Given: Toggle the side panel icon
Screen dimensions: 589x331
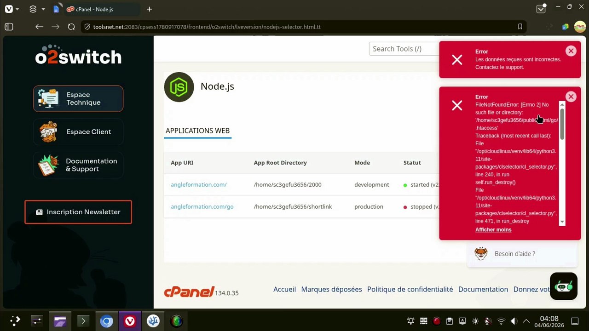Looking at the screenshot, I should [9, 27].
